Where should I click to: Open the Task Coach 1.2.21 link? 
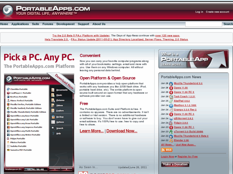click(185, 96)
